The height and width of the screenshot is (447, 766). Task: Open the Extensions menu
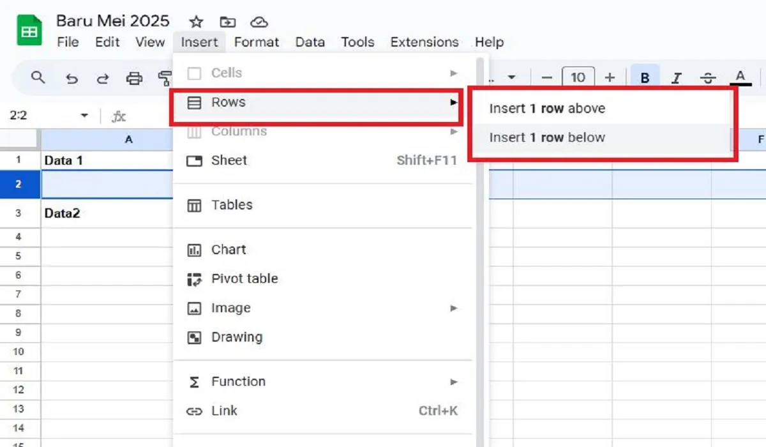[x=424, y=42]
